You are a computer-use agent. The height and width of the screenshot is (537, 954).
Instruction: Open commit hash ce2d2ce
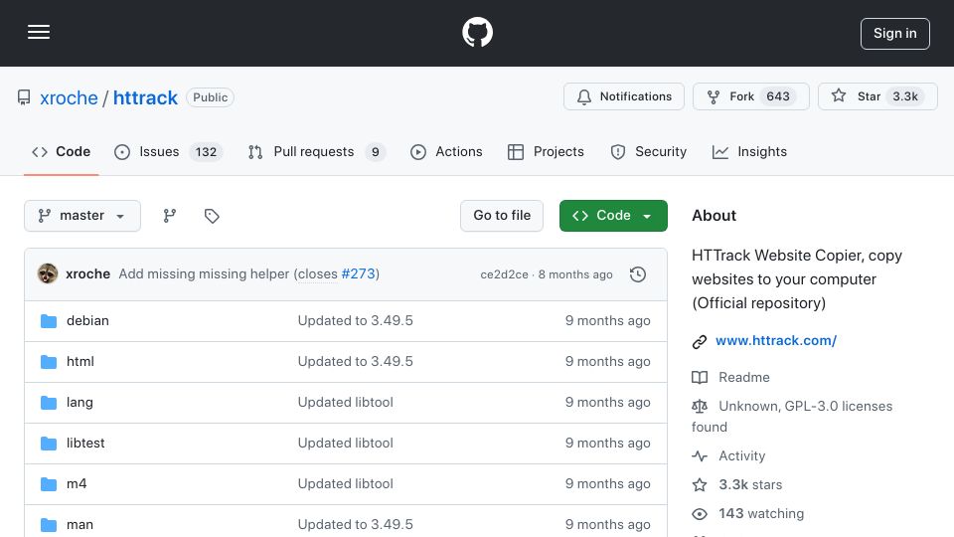point(505,274)
